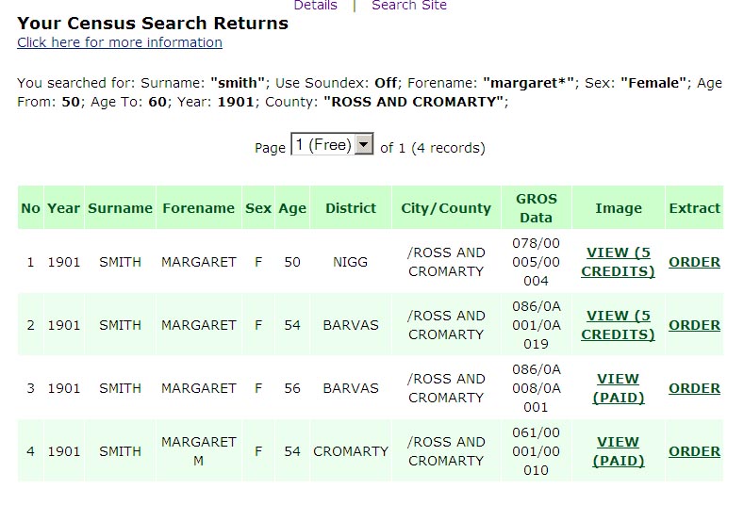
Task: Open the page selector dropdown arrow
Action: pos(364,144)
